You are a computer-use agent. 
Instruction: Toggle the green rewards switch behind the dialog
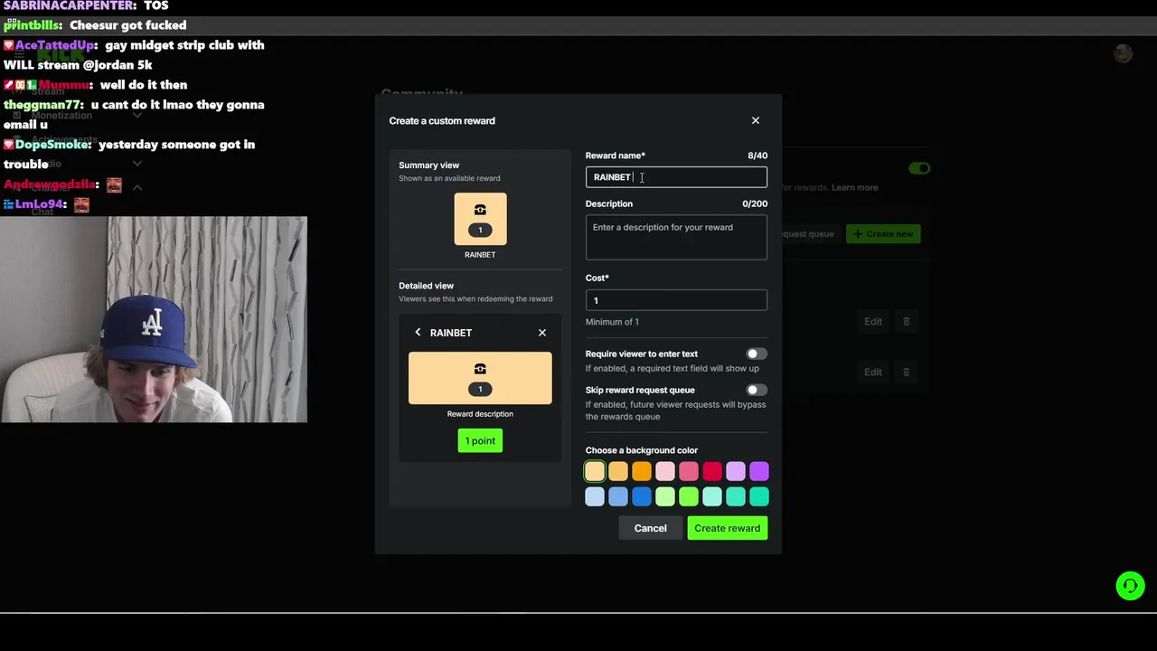point(919,168)
